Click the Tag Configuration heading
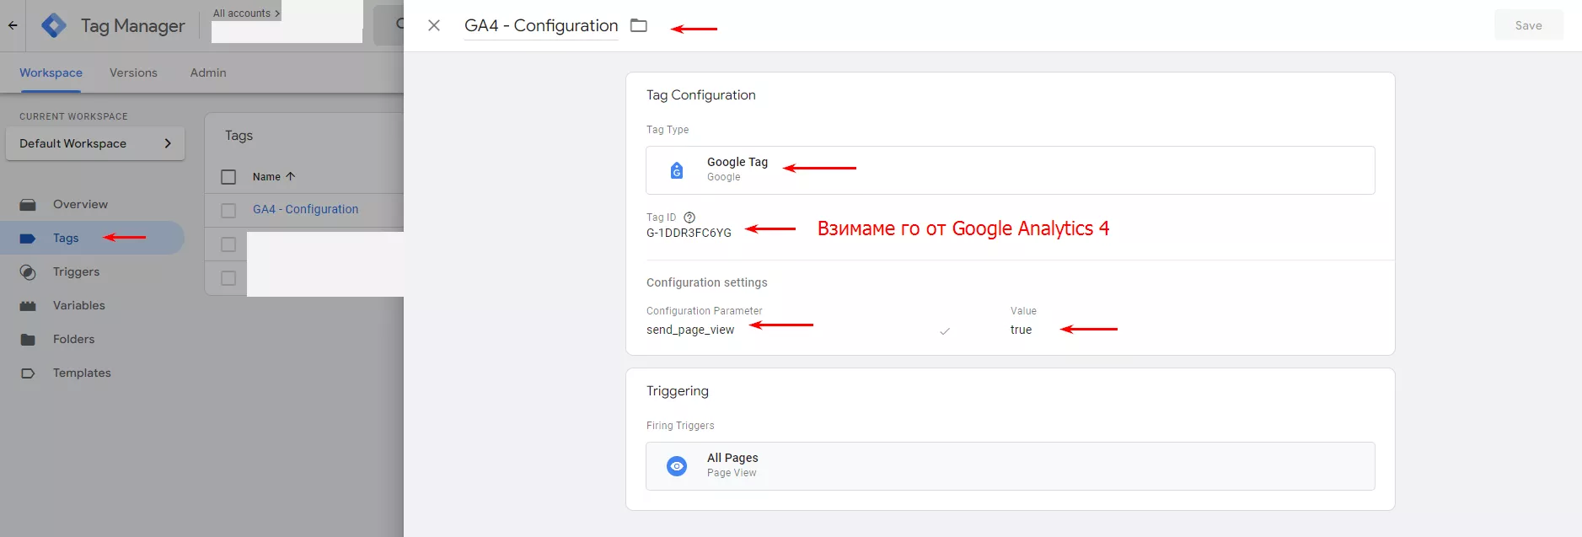Screen dimensions: 1582x537 click(x=701, y=95)
